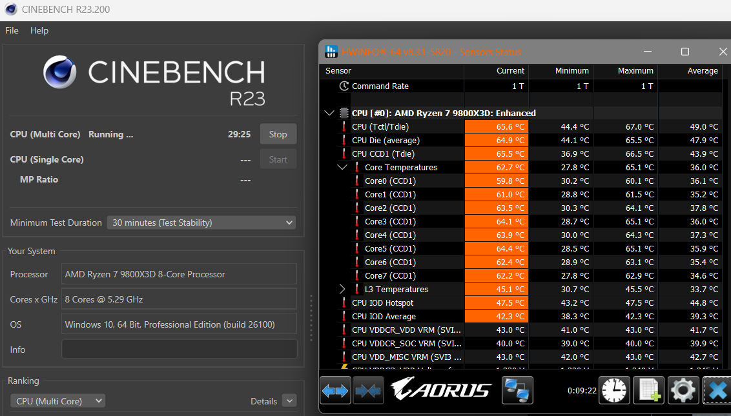
Task: Click the panel splitter dotted grip handle
Action: tap(311, 318)
